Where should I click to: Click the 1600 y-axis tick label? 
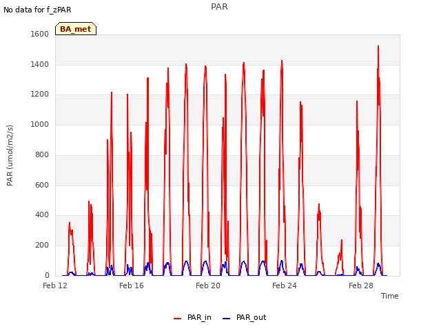coord(40,34)
